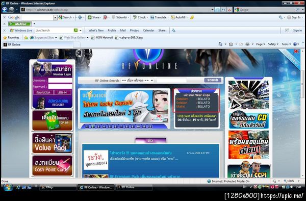Open v.php-s=369_5.jpg favorite link
Viewport: 306px width, 201px height.
(129, 37)
